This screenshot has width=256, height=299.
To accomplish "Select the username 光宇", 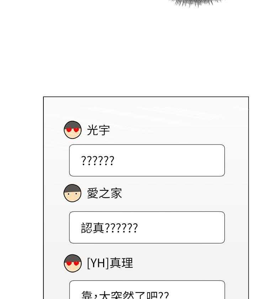I will [98, 130].
